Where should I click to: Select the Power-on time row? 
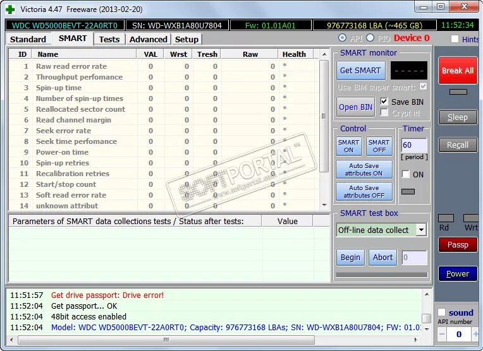click(x=164, y=152)
